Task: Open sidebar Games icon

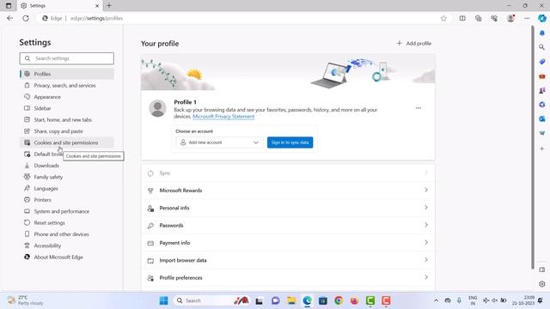Action: coord(542,90)
